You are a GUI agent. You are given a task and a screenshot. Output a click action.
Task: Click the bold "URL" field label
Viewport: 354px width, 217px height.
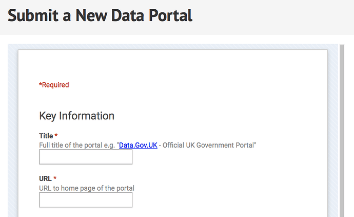(x=45, y=179)
